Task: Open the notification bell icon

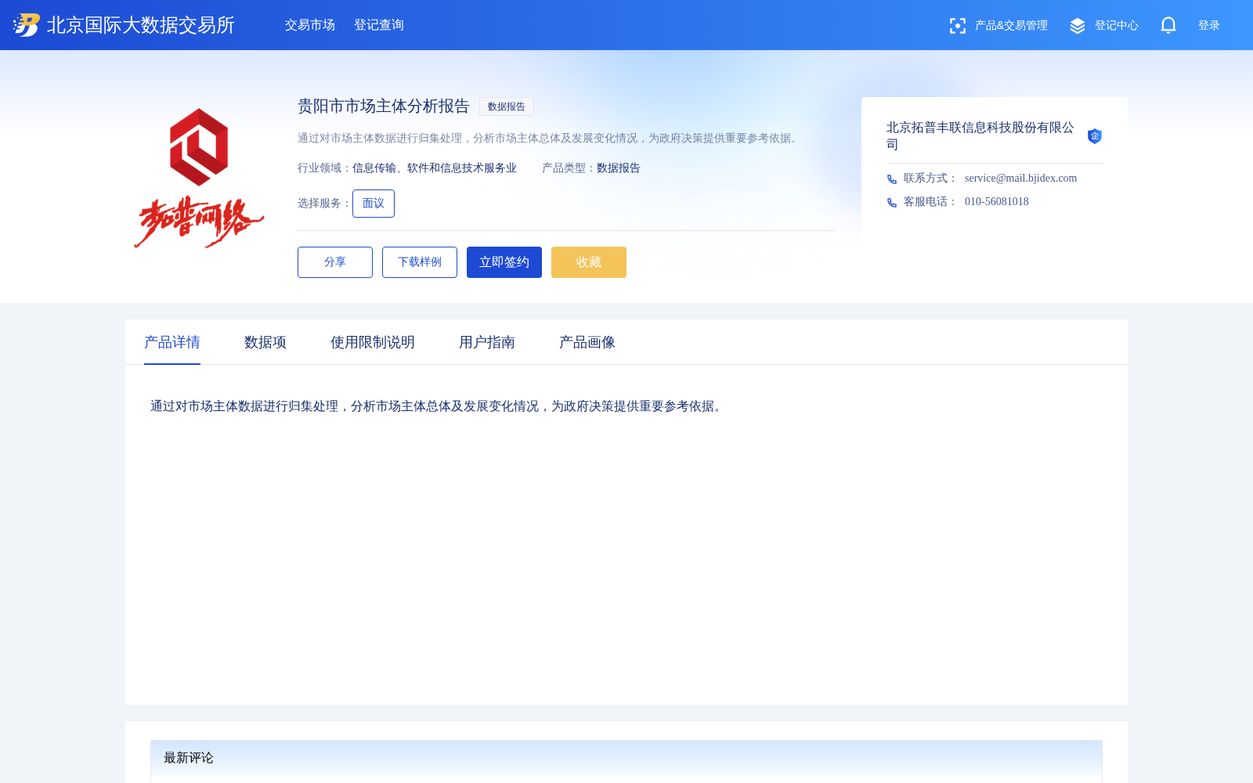Action: click(x=1168, y=25)
